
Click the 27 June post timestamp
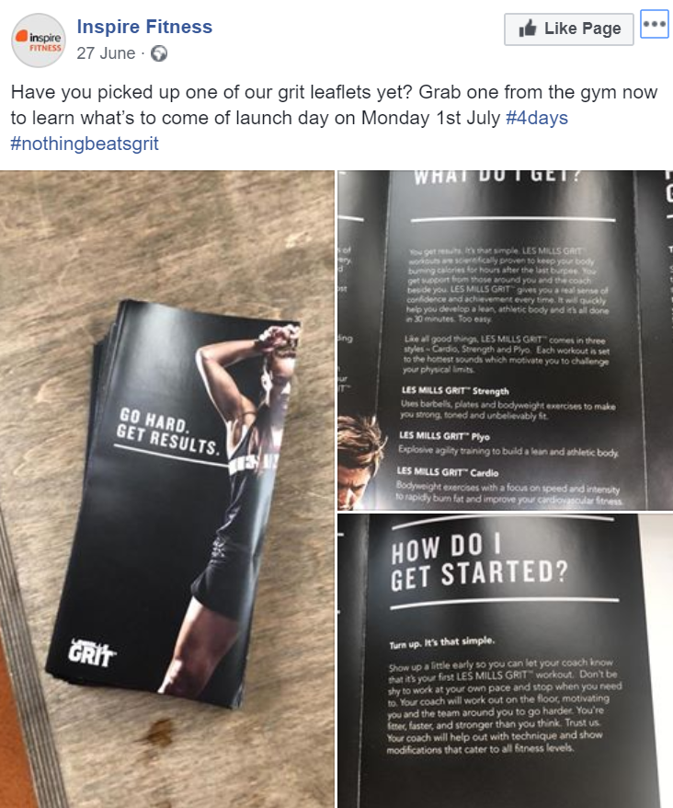(106, 53)
